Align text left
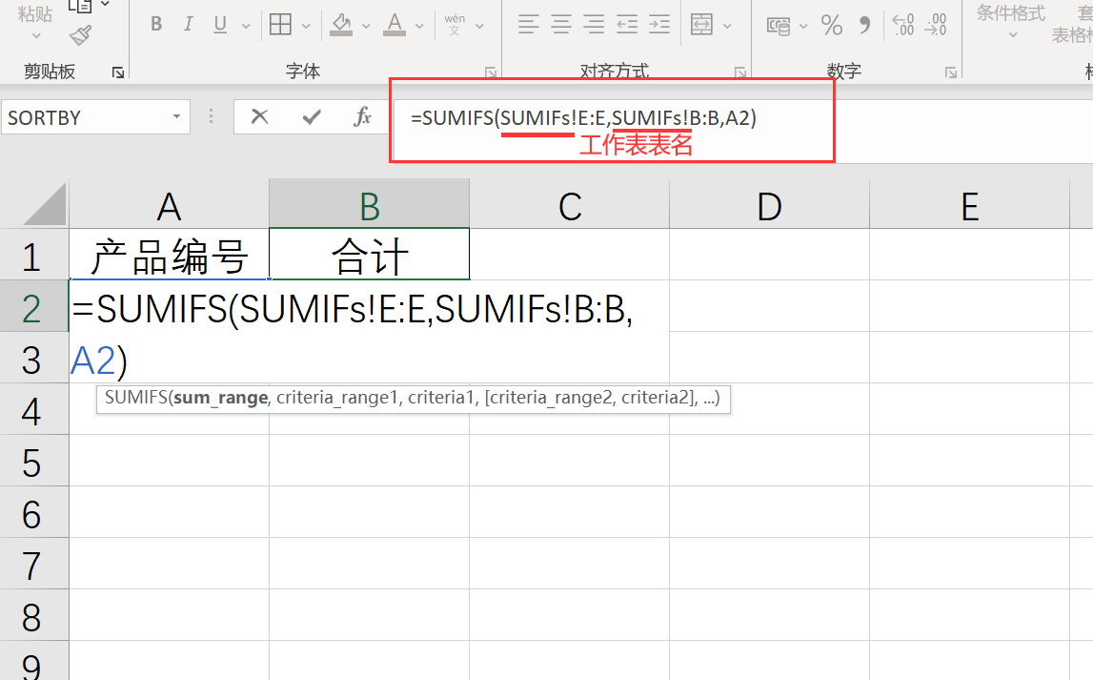The image size is (1093, 680). 528,25
